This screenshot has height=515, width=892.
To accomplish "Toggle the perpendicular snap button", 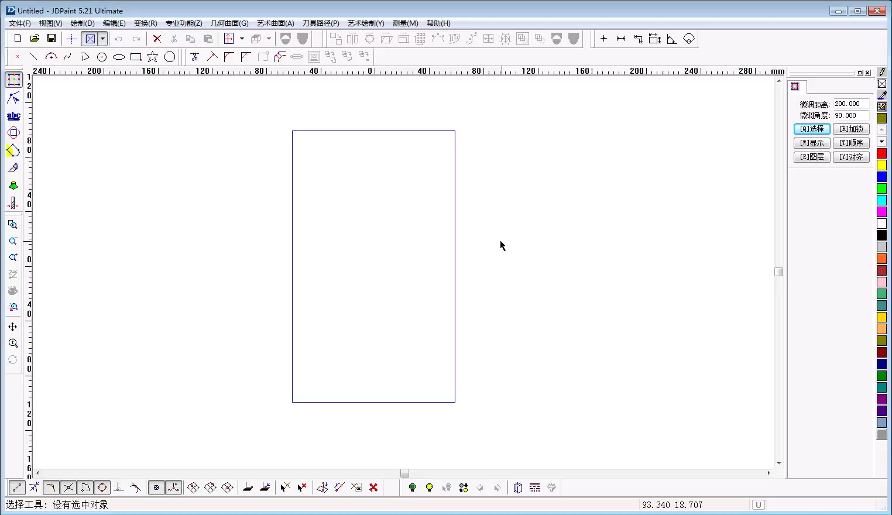I will [119, 487].
